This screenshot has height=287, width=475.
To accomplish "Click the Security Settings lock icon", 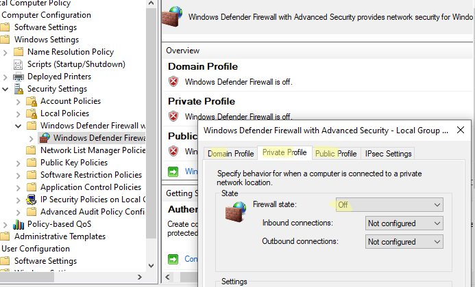I will [x=19, y=89].
